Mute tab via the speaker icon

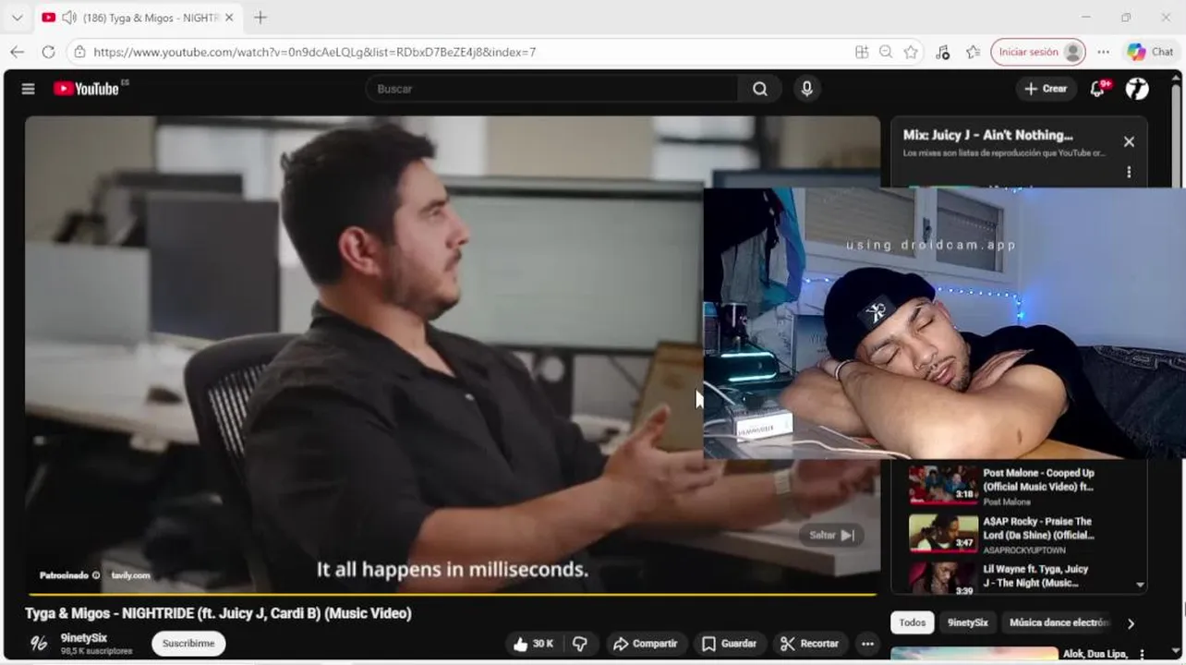pos(68,18)
